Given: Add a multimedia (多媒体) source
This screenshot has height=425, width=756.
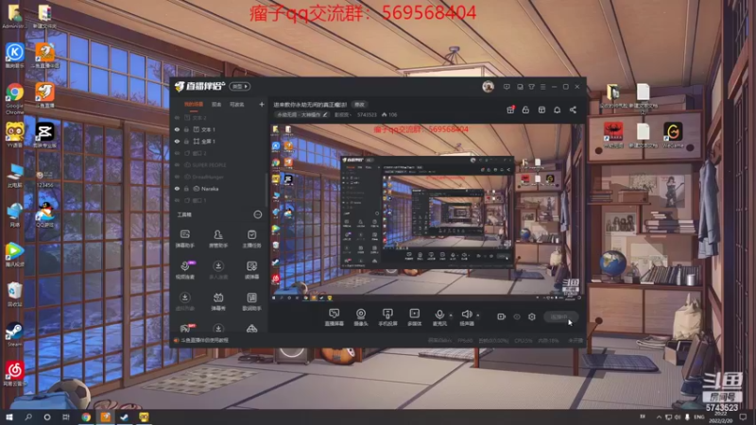Looking at the screenshot, I should coord(414,317).
